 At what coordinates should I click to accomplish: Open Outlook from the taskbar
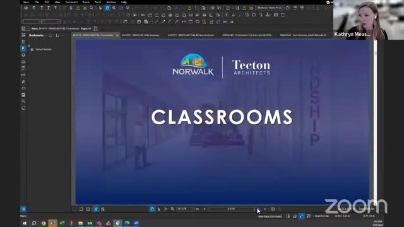tap(52, 223)
